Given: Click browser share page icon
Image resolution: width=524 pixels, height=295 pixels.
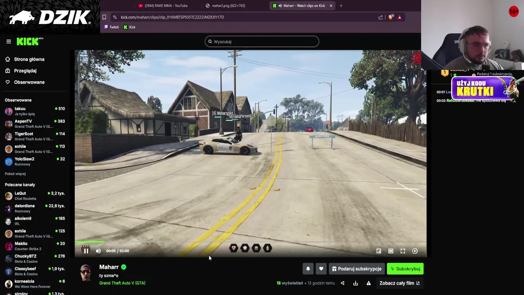Looking at the screenshot, I should click(381, 17).
